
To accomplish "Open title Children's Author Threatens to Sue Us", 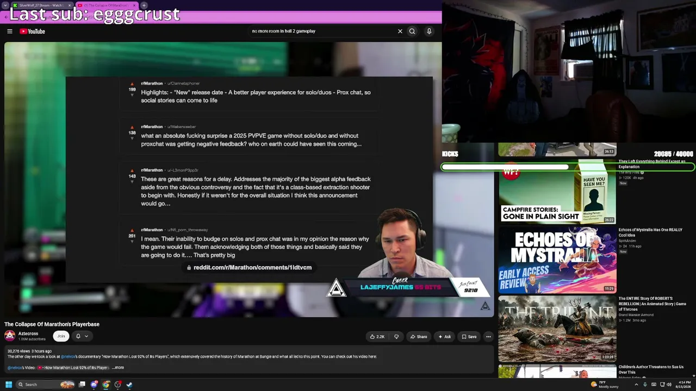I will click(651, 370).
